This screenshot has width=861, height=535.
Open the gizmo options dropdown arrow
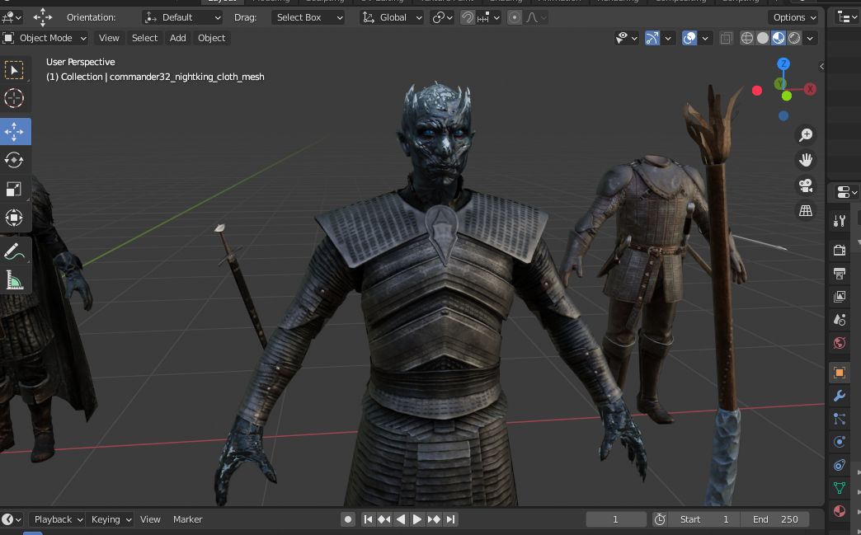click(x=668, y=38)
